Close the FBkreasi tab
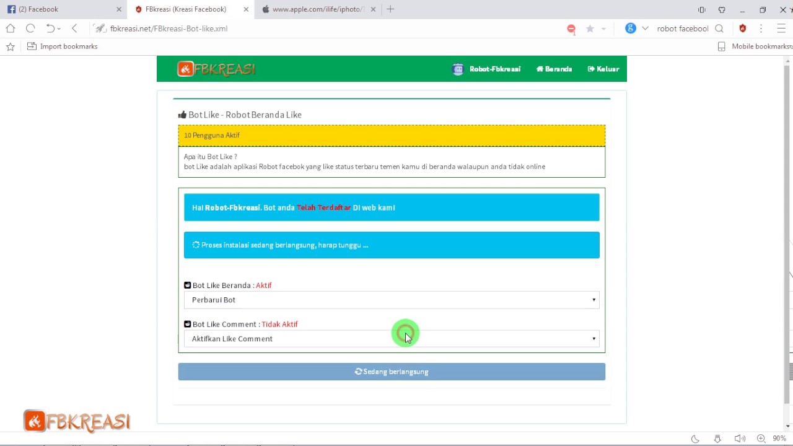The height and width of the screenshot is (446, 793). (x=246, y=9)
